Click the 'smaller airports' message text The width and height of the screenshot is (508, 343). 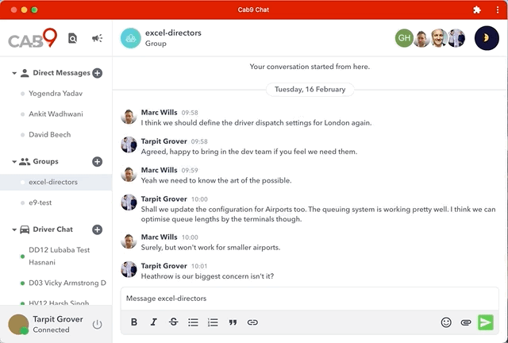point(210,248)
